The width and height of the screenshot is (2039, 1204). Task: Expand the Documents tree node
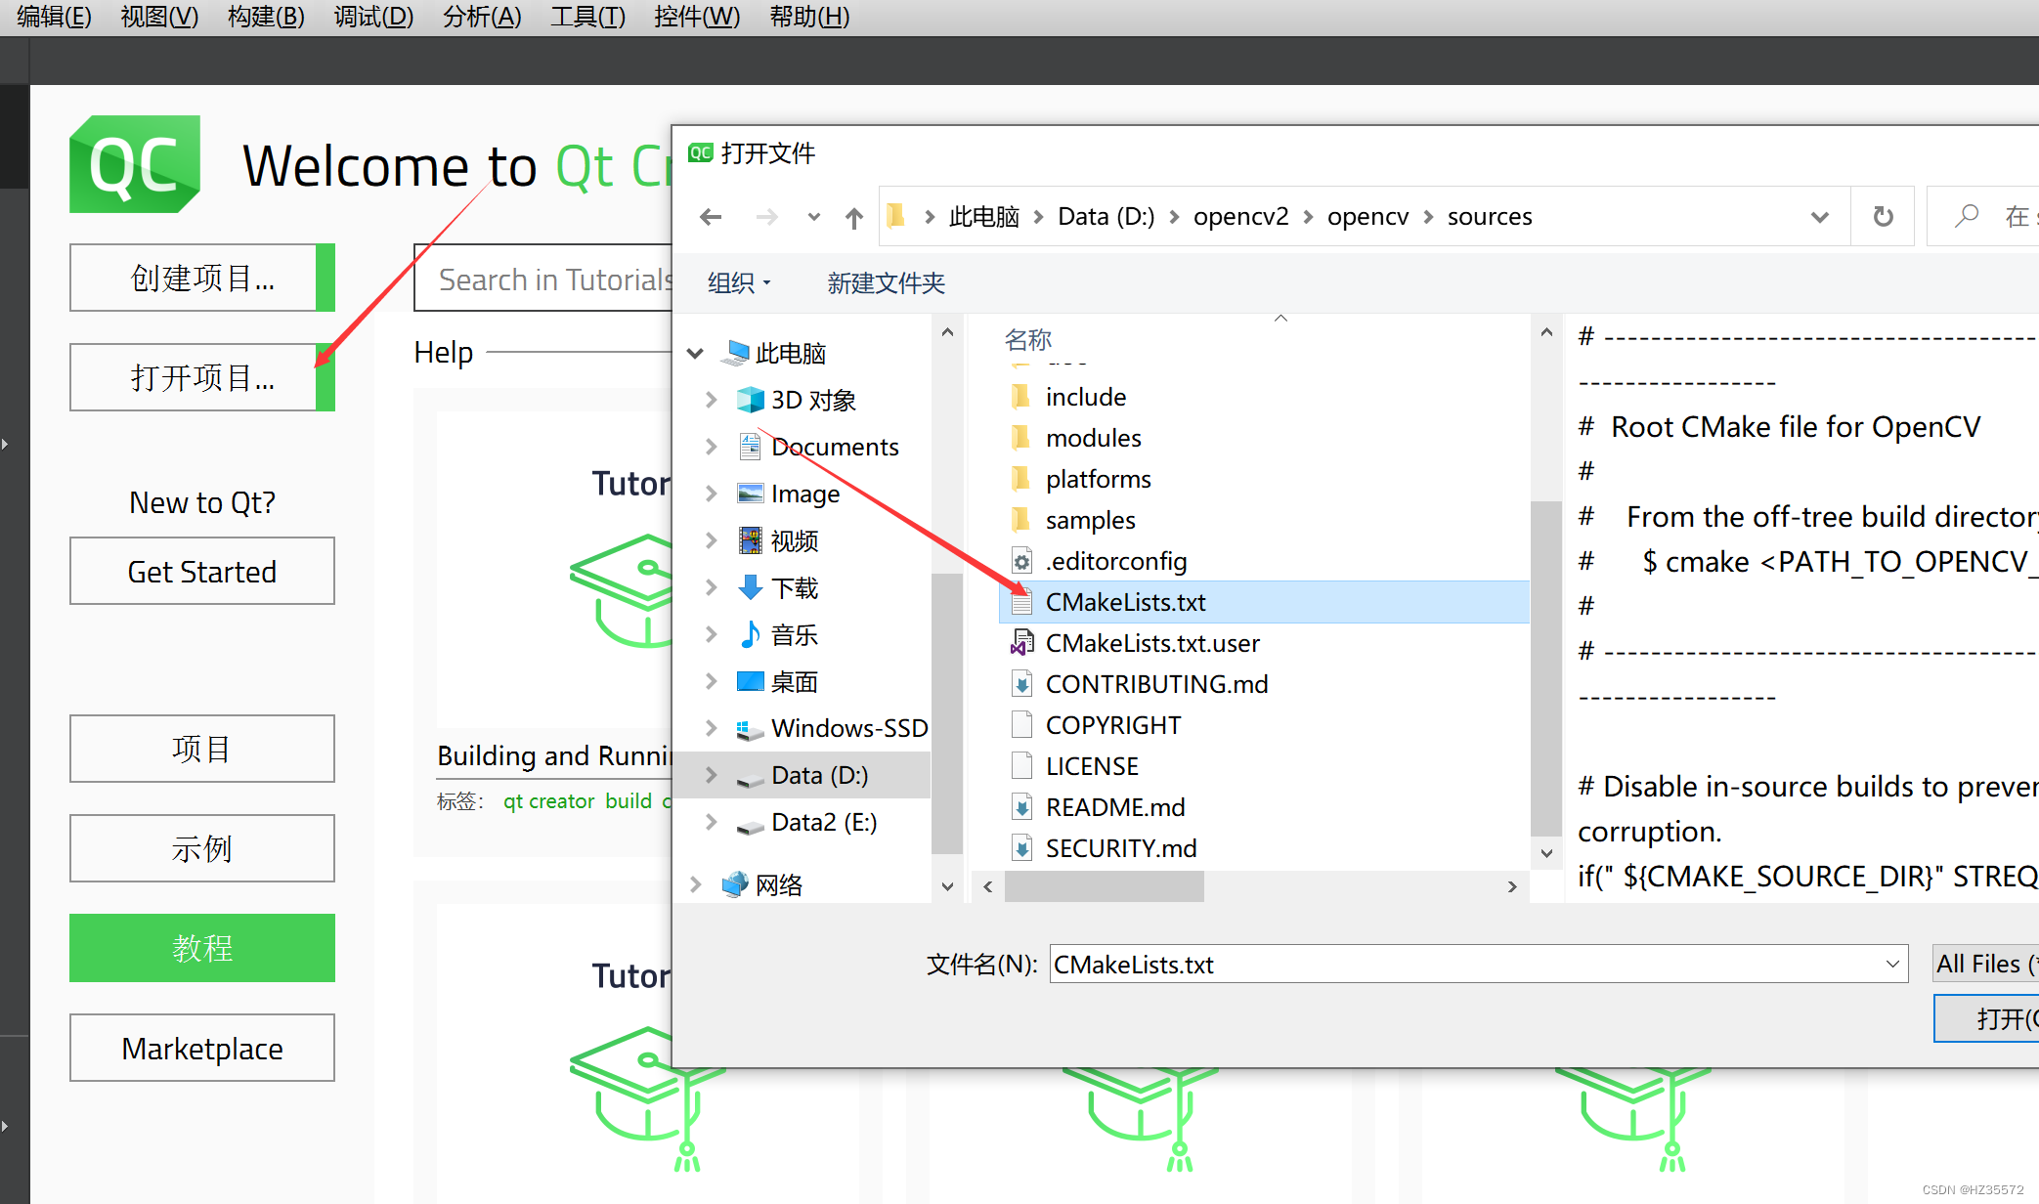click(x=711, y=447)
